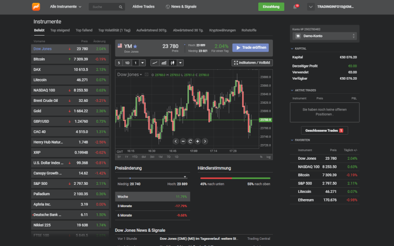Click the orange platform logo icon

tap(36, 7)
